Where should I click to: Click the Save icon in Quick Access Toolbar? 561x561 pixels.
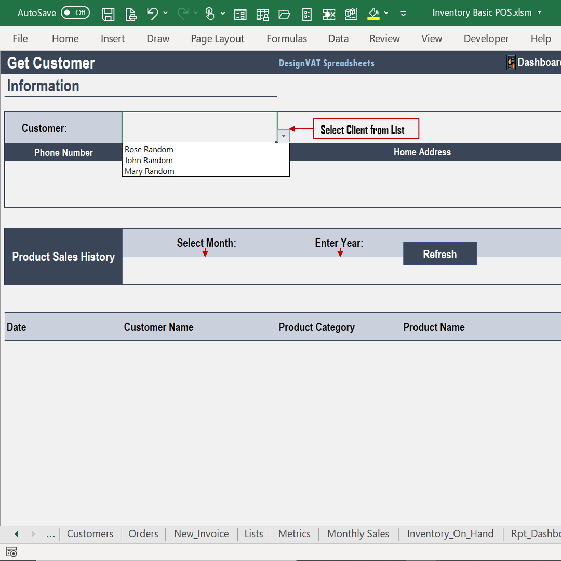click(109, 14)
